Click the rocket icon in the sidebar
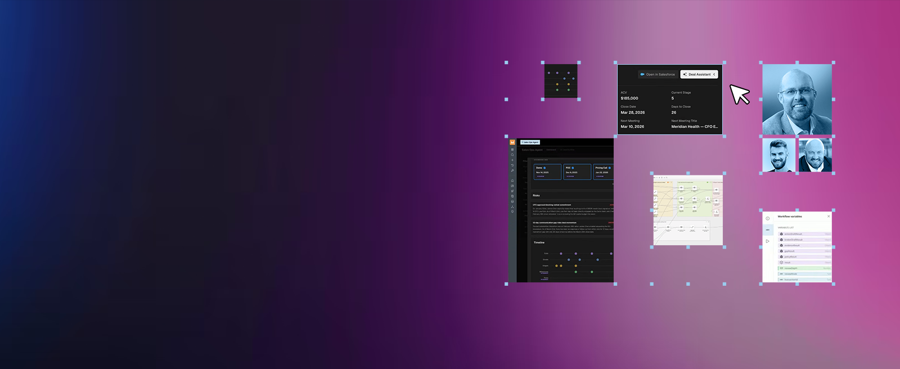The height and width of the screenshot is (369, 900). click(512, 191)
